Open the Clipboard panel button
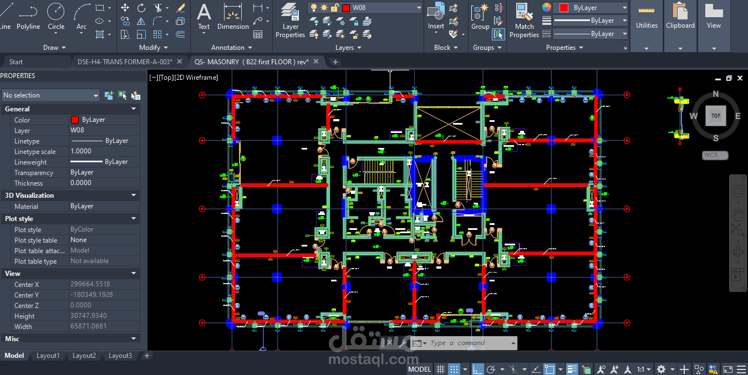This screenshot has height=375, width=748. tap(680, 26)
